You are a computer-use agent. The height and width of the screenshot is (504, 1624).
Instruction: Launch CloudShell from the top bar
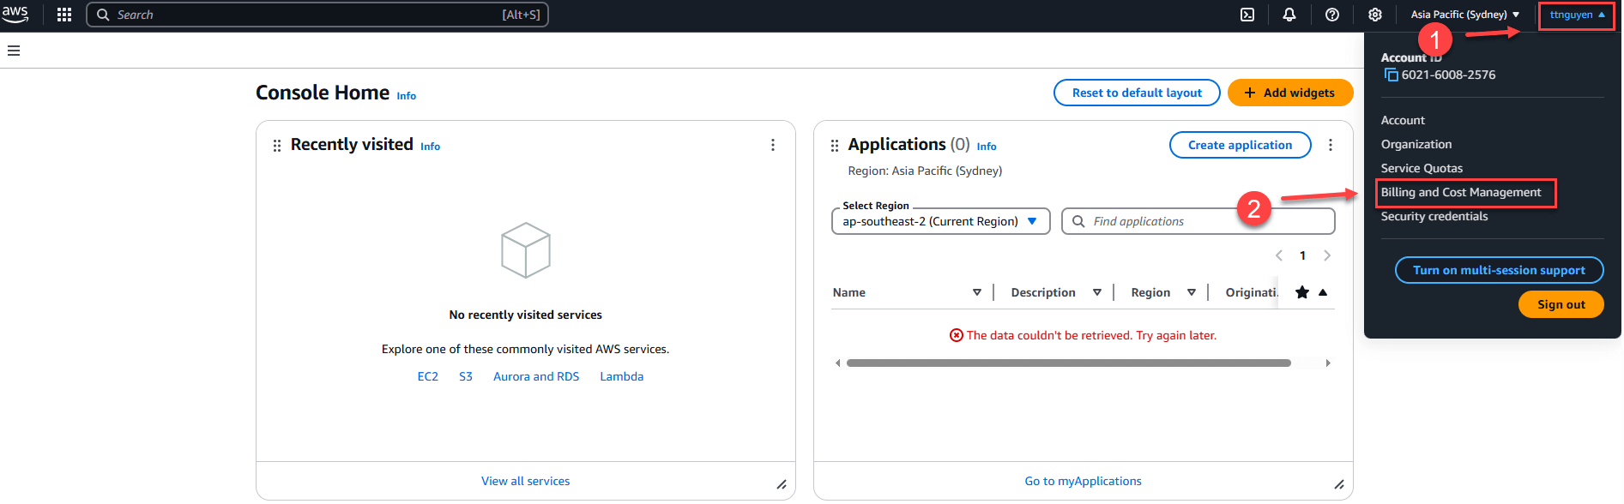click(1247, 15)
